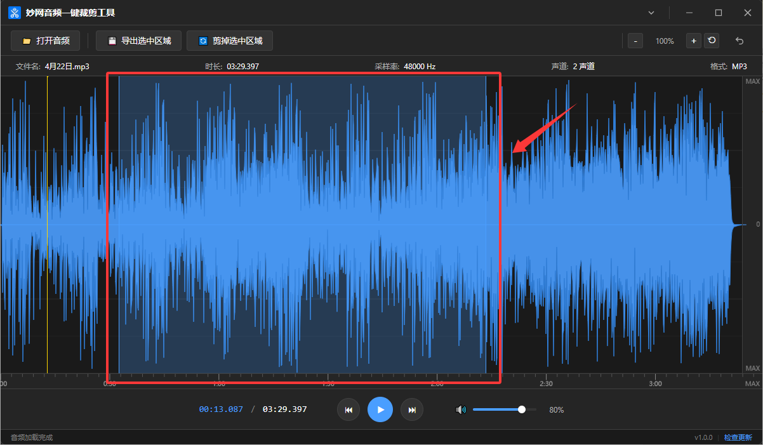Click the undo arrow icon
Viewport: 763px width, 445px height.
point(739,41)
